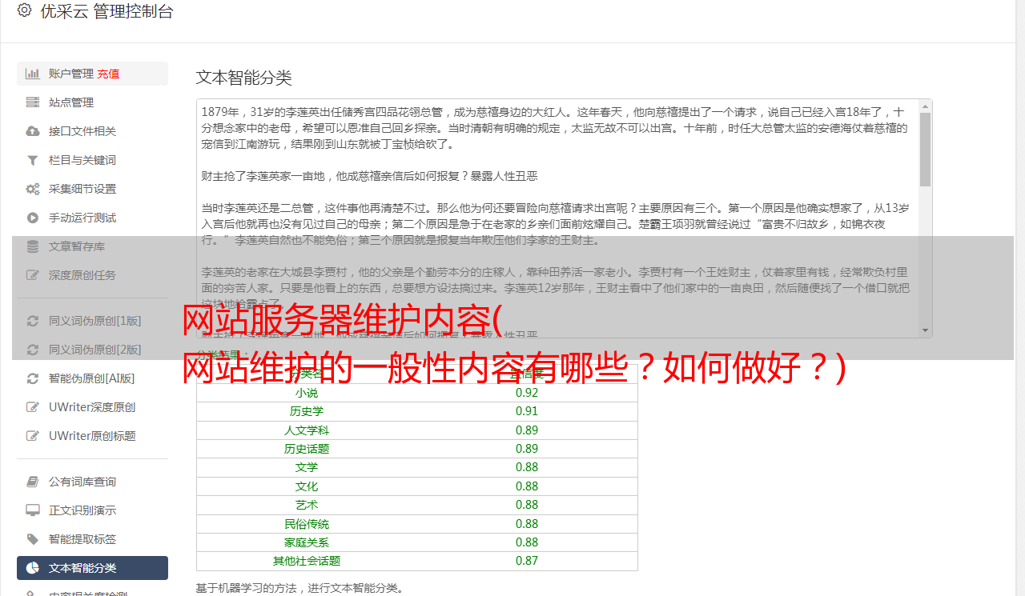The image size is (1025, 596).
Task: Select 同义词伪原创[2版] in the sidebar
Action: pyautogui.click(x=92, y=350)
